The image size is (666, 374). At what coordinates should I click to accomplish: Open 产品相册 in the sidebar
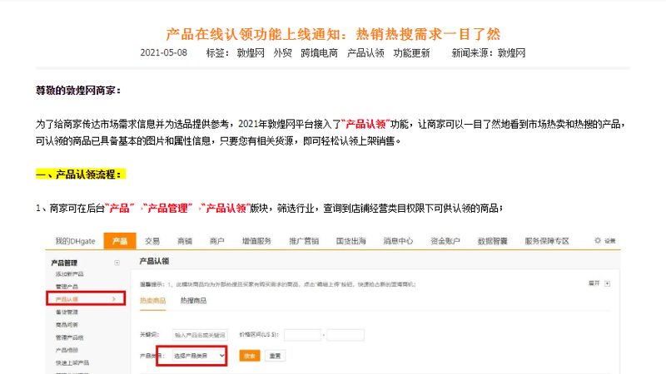click(67, 350)
